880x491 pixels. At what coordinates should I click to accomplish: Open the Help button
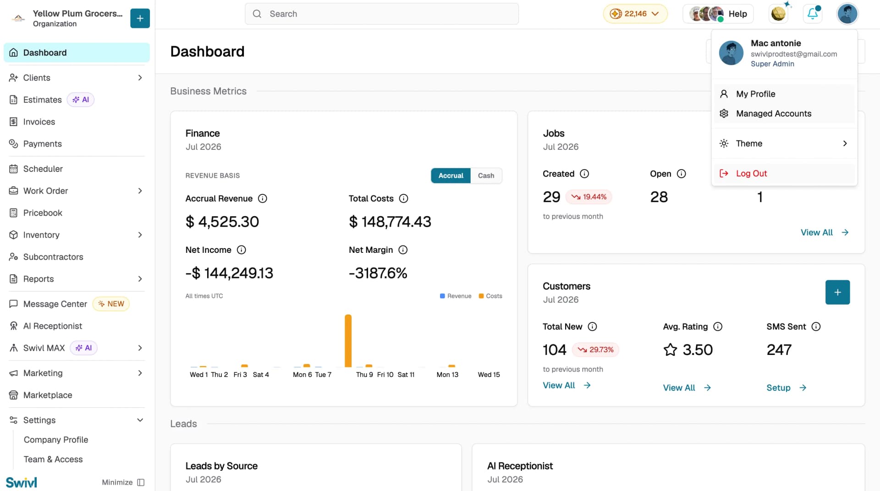(719, 14)
